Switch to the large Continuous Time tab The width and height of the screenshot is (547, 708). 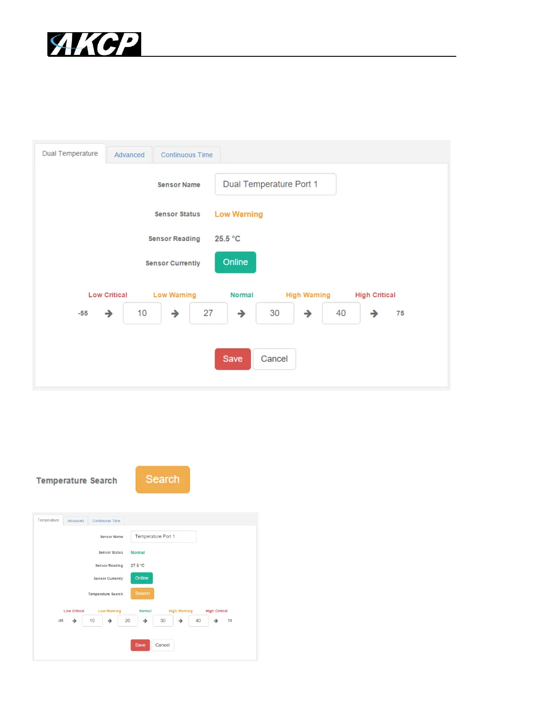coord(187,155)
